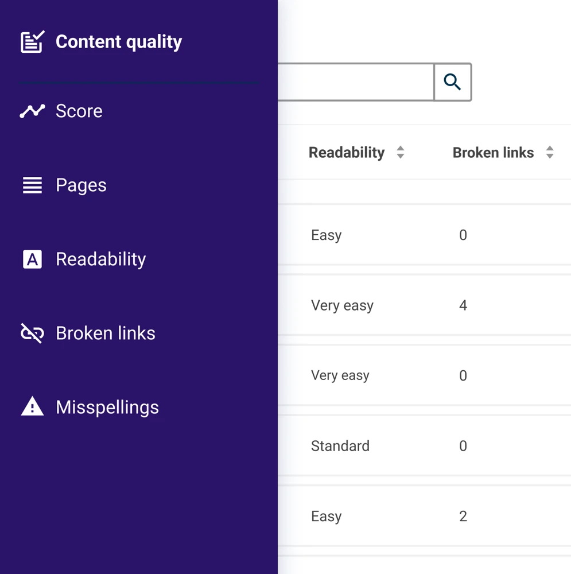
Task: Click the Content quality heading
Action: click(119, 42)
